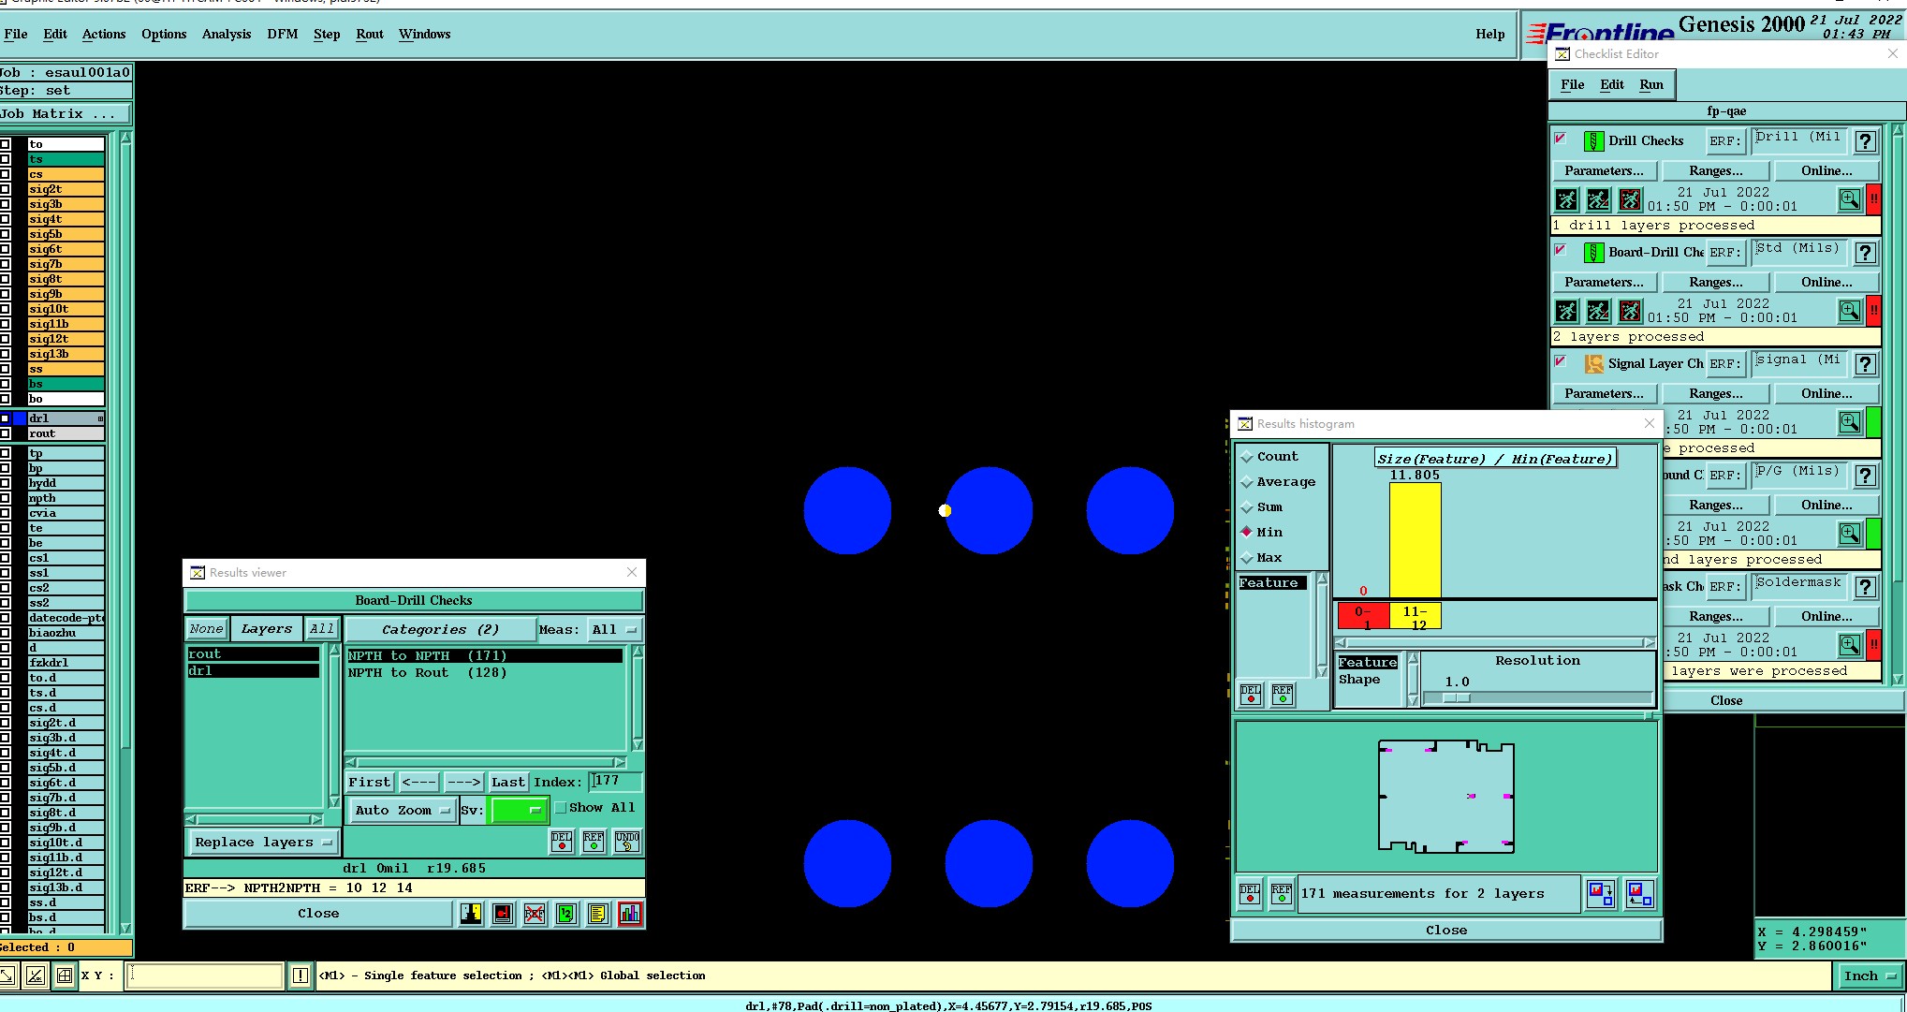Click yellow notes icon in Results viewer
Screen dimensions: 1907x1012
(598, 914)
